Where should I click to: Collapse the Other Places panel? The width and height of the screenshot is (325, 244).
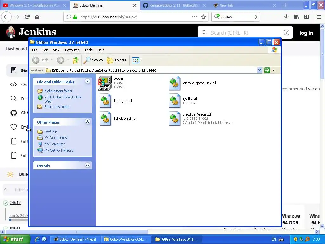[88, 122]
